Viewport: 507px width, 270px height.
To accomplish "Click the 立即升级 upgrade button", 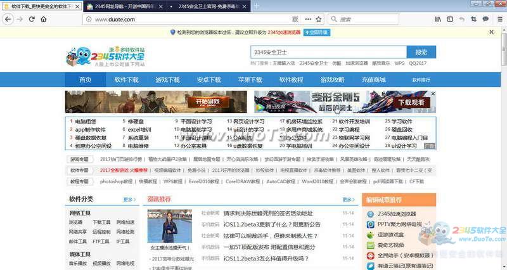I will click(x=316, y=32).
